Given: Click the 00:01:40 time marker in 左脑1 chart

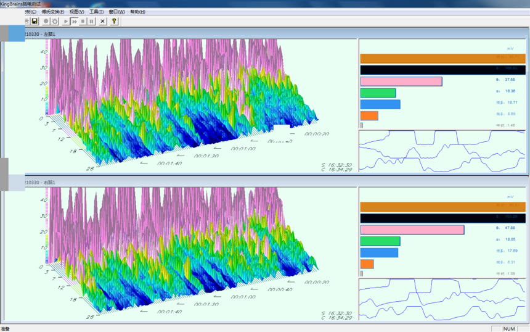Looking at the screenshot, I should point(169,164).
